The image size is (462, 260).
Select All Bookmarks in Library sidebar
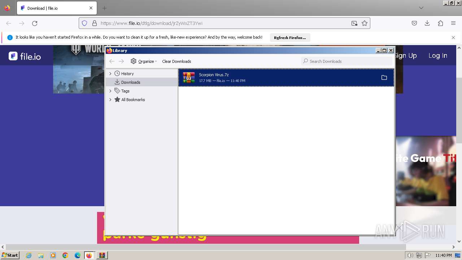click(x=133, y=100)
